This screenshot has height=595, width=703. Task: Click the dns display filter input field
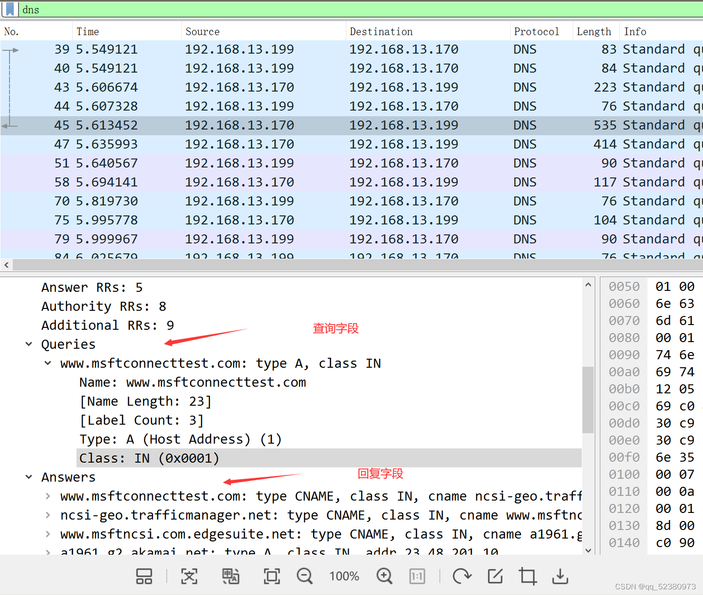pos(361,9)
